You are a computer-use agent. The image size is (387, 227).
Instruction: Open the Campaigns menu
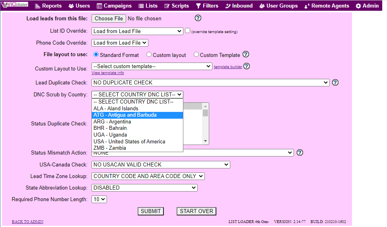[114, 6]
